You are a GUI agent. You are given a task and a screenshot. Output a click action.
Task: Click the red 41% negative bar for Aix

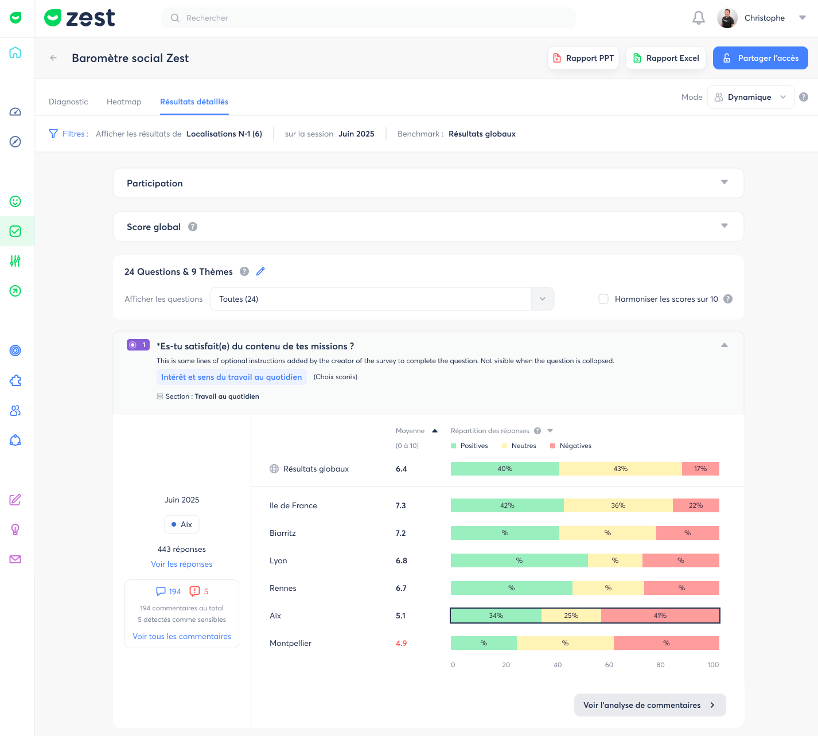660,616
